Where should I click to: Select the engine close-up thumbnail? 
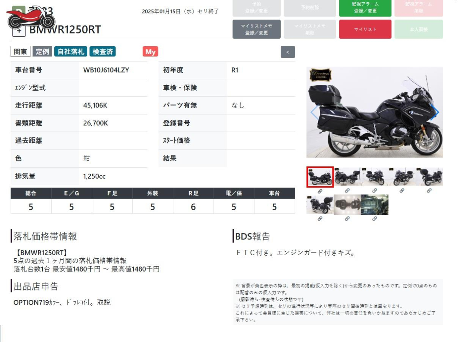(375, 205)
